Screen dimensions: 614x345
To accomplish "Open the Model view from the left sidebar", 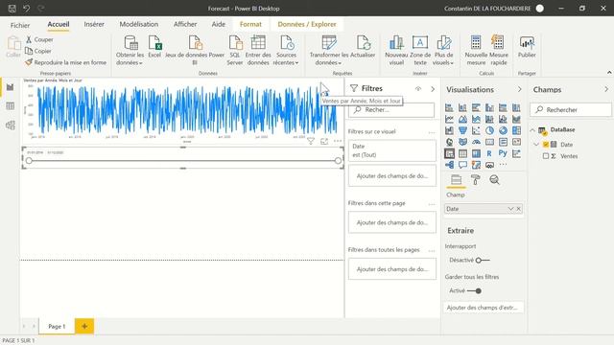I will click(x=11, y=126).
